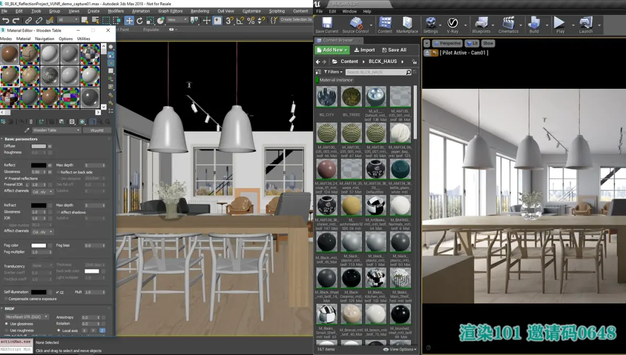626x355 pixels.
Task: Select the Content Browser tab
Action: click(x=338, y=40)
